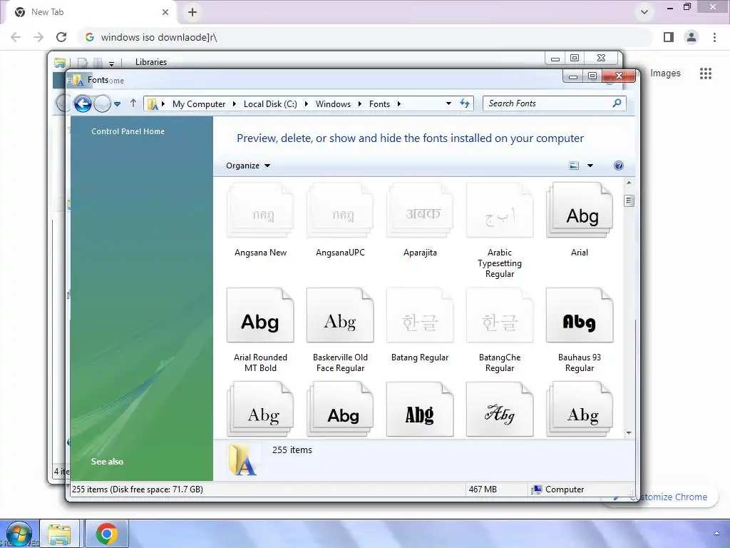Image resolution: width=730 pixels, height=548 pixels.
Task: Expand the Organize menu
Action: [x=247, y=166]
